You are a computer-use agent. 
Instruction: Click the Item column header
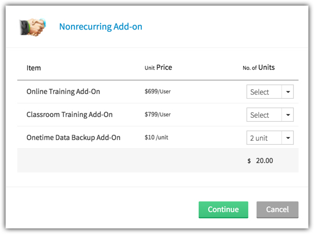click(34, 68)
